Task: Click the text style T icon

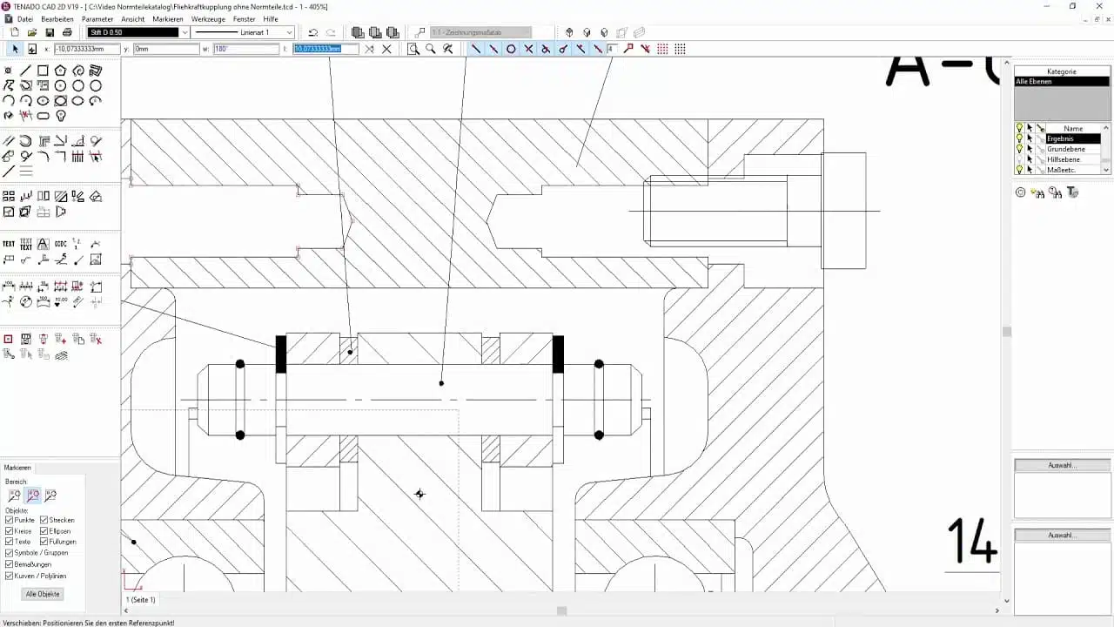Action: (x=1073, y=192)
